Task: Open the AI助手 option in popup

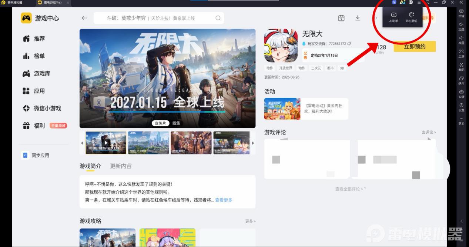Action: coord(393,17)
